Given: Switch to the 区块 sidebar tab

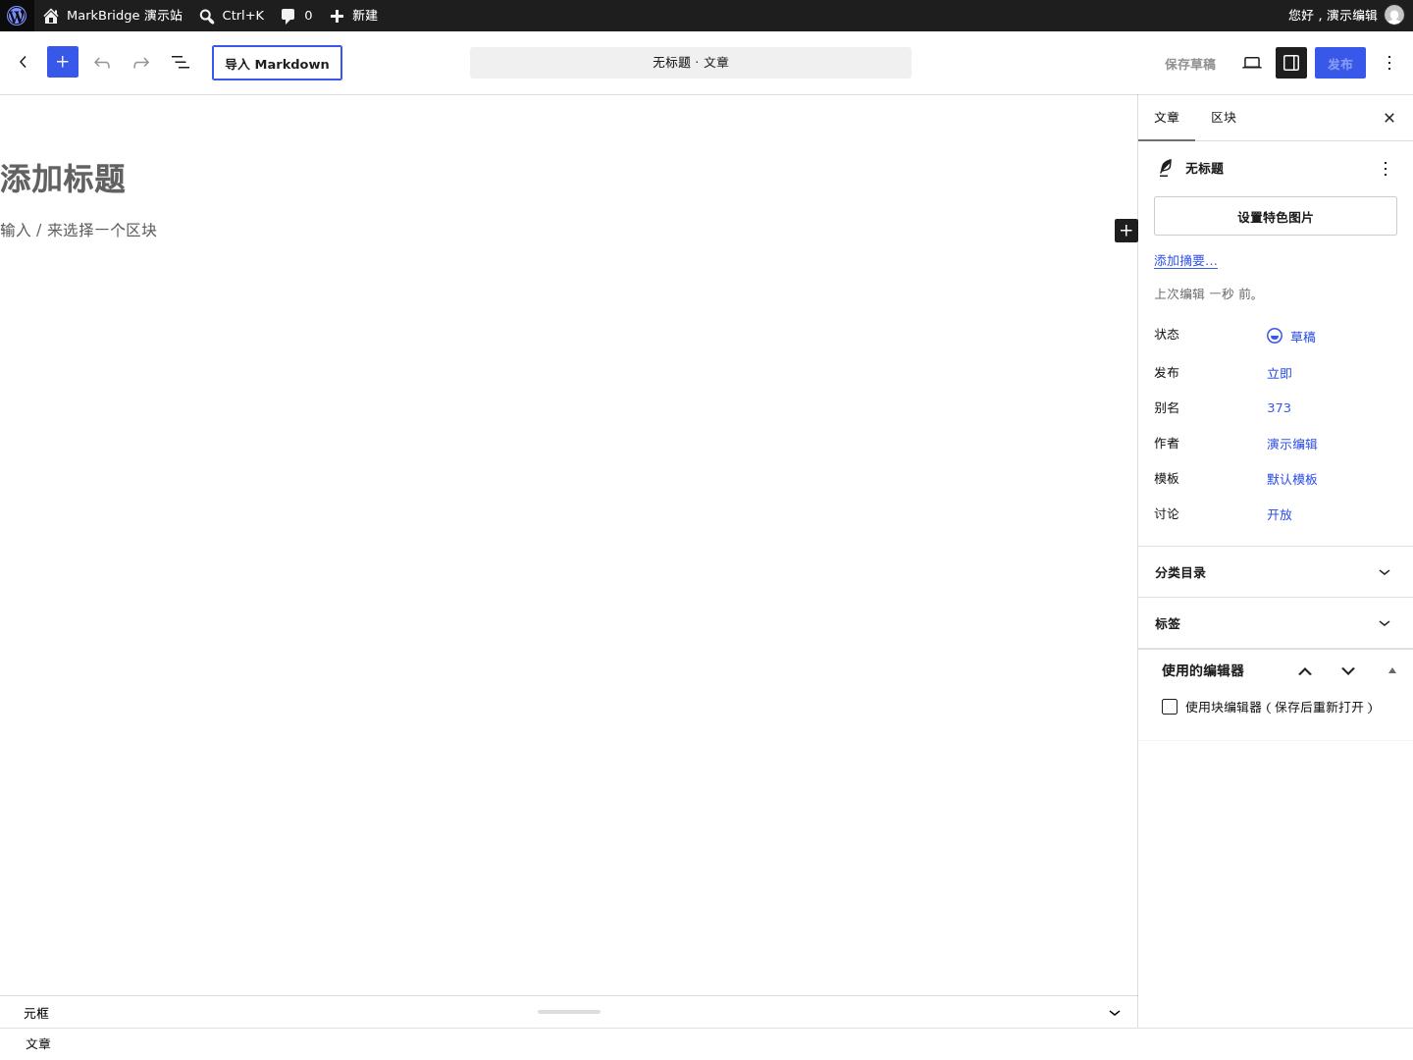Looking at the screenshot, I should click(1224, 118).
